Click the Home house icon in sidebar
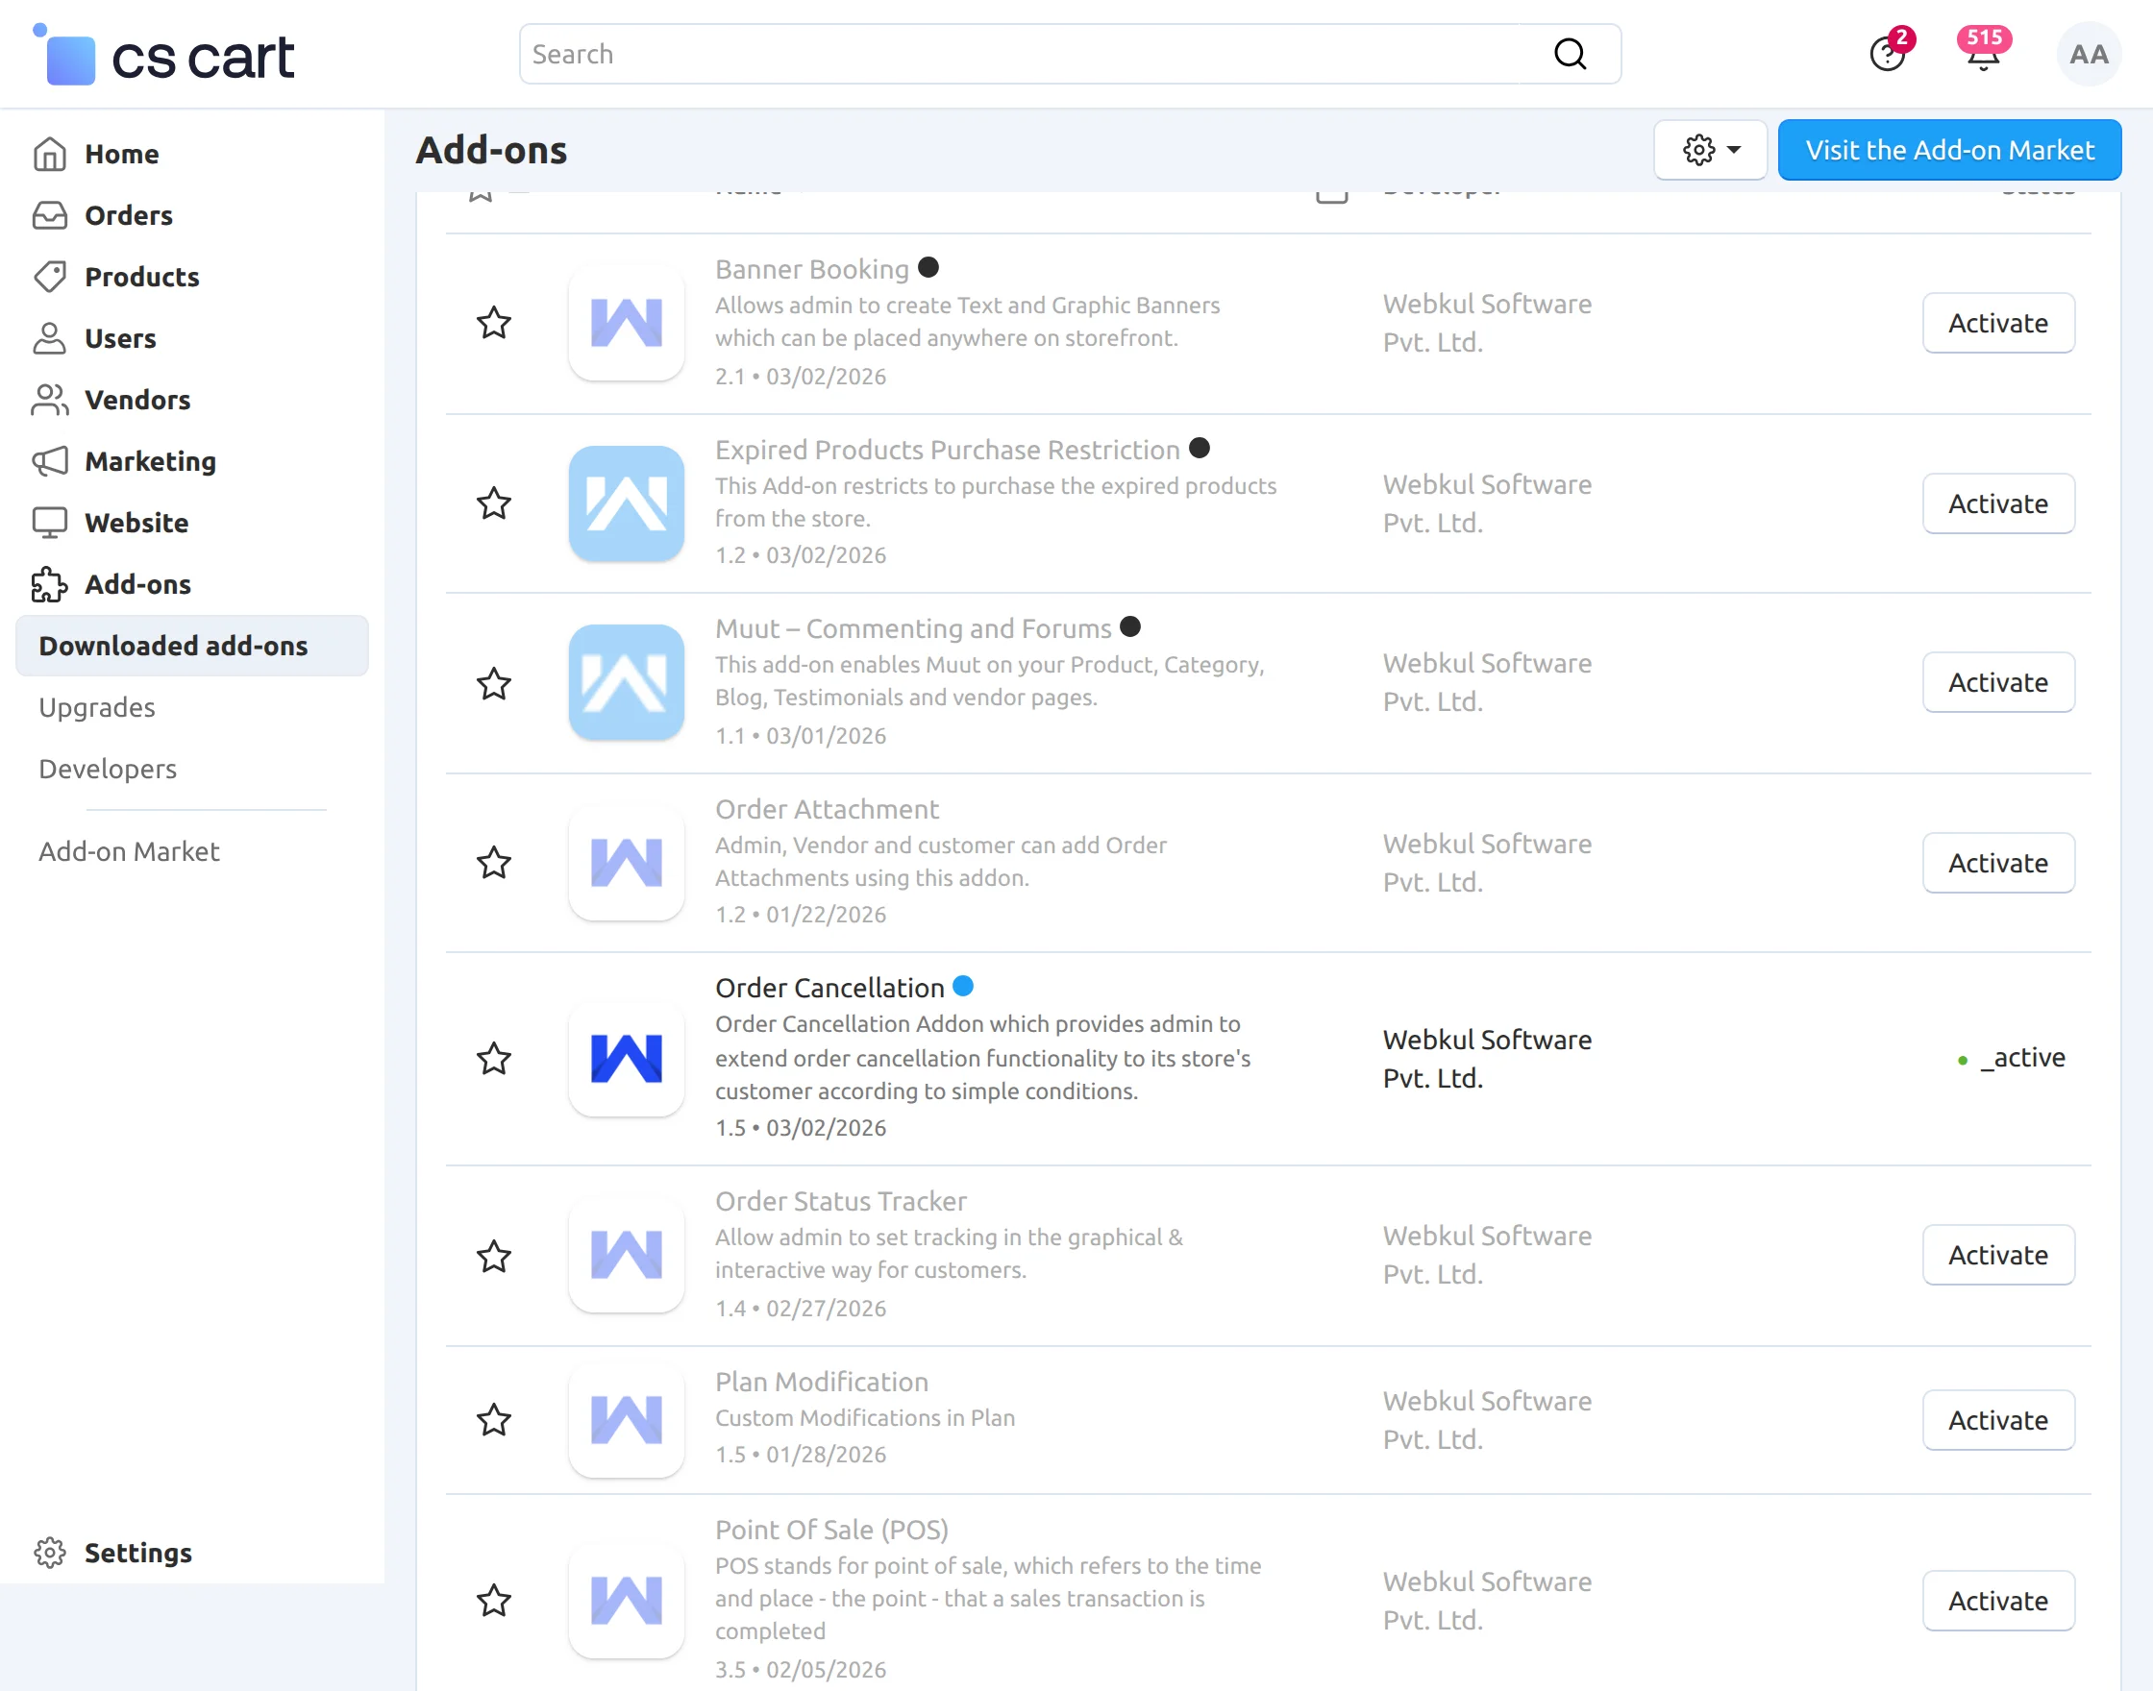Viewport: 2153px width, 1691px height. click(50, 154)
